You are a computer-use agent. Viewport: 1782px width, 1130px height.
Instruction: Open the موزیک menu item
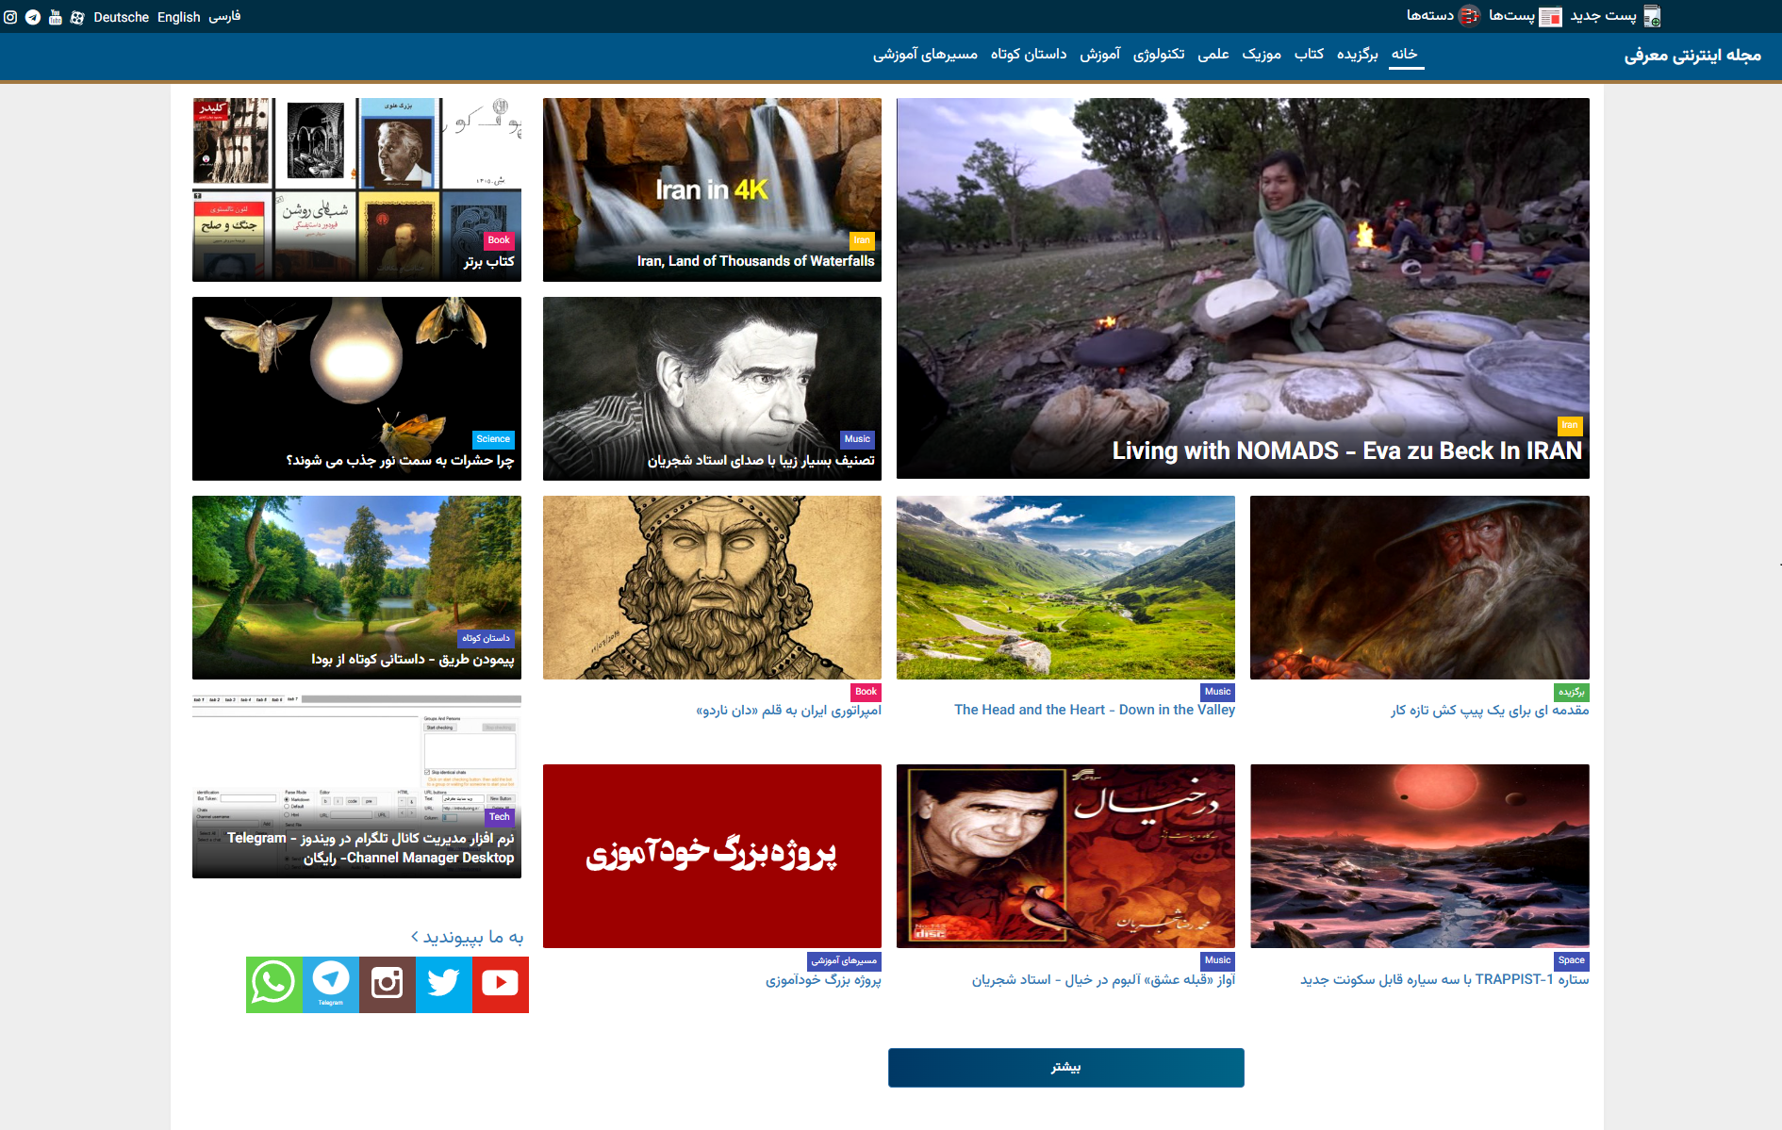[1262, 54]
